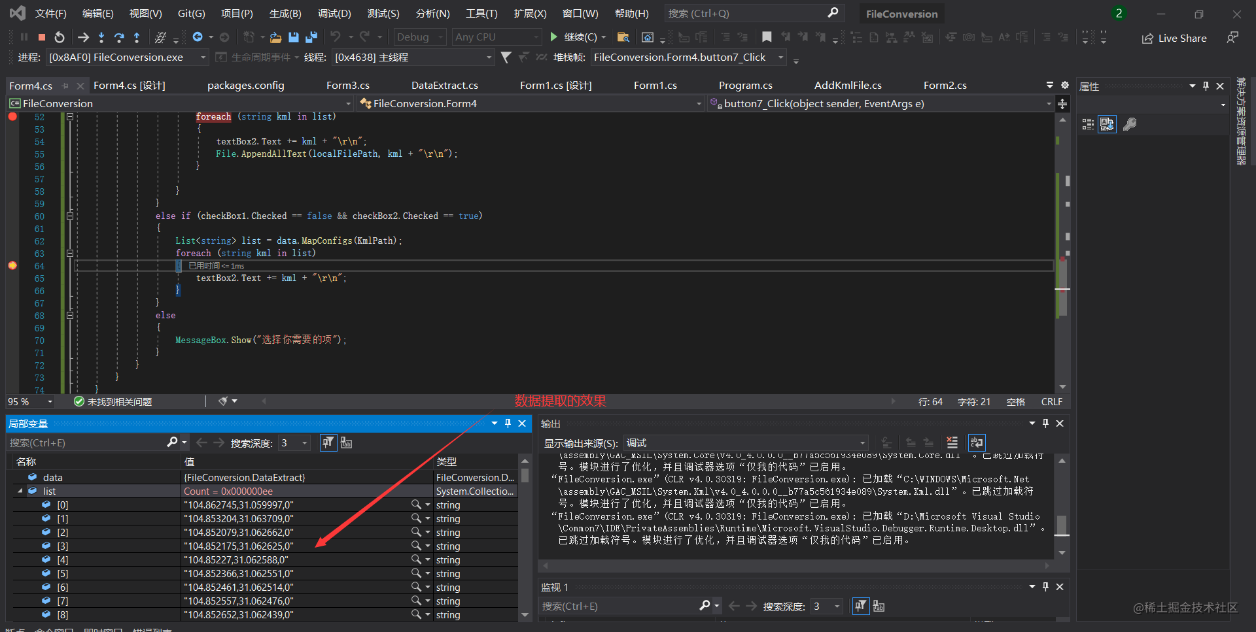This screenshot has width=1256, height=632.
Task: Save the current file with the Save icon
Action: click(x=294, y=37)
